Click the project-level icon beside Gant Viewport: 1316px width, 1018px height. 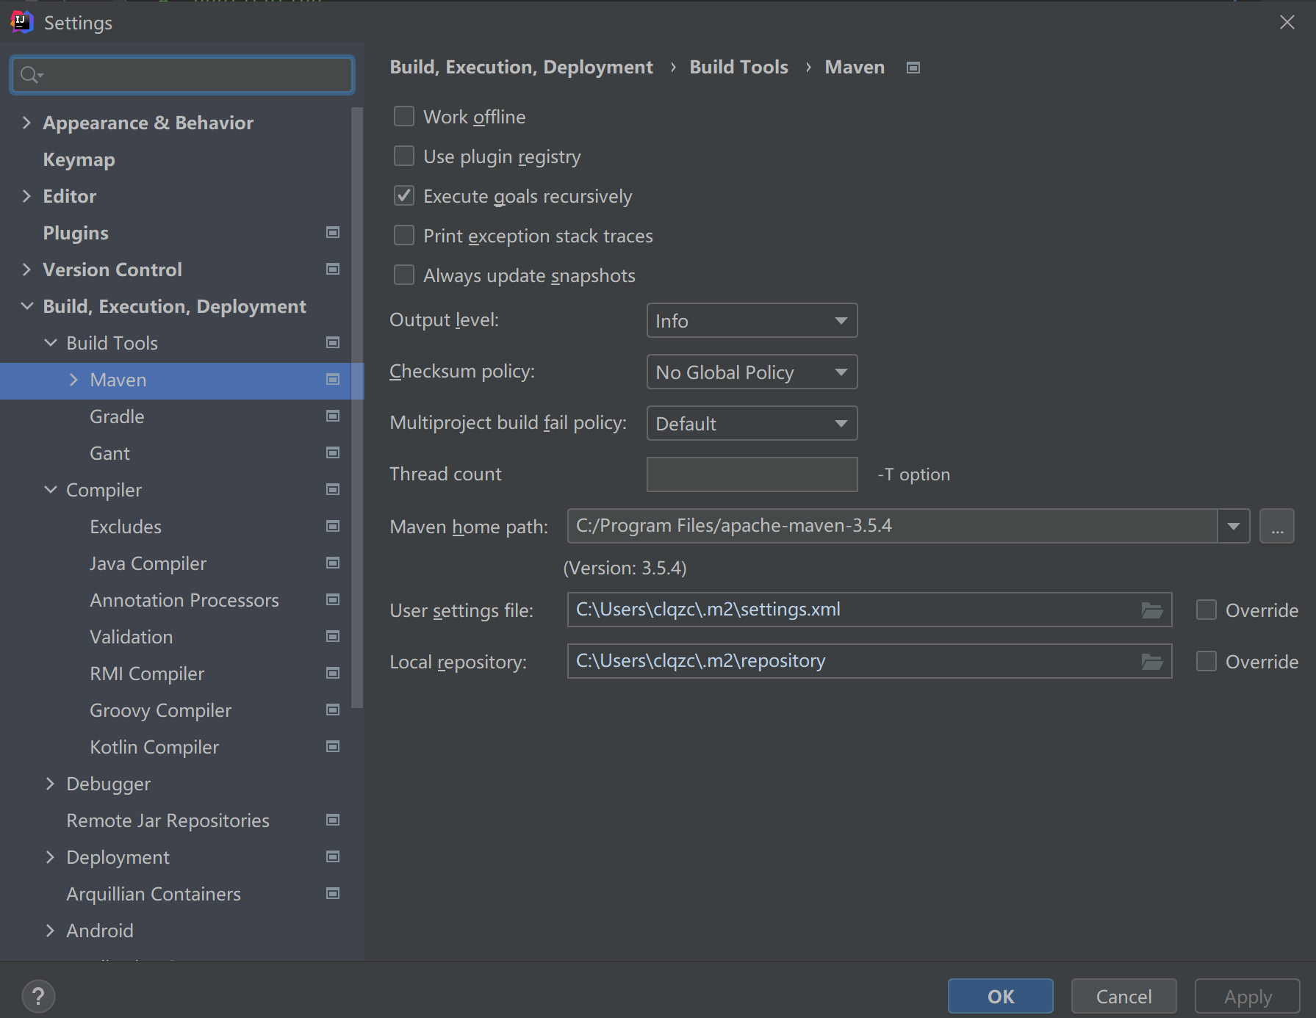pos(333,453)
